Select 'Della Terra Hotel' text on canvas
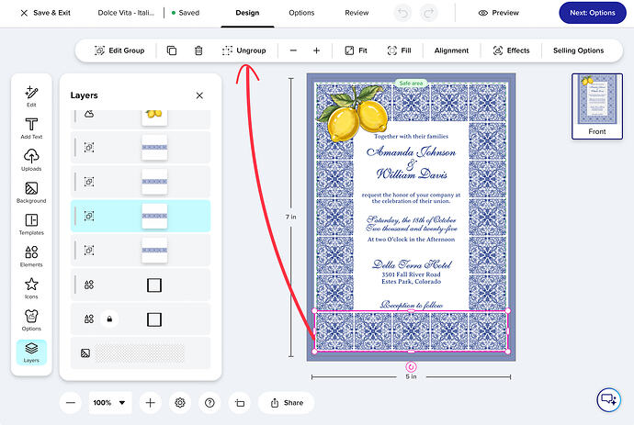 point(412,264)
